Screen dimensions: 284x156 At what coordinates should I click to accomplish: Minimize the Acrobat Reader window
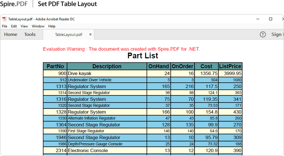pos(258,19)
